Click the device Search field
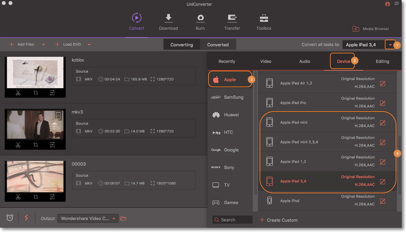406x232 pixels. click(232, 220)
